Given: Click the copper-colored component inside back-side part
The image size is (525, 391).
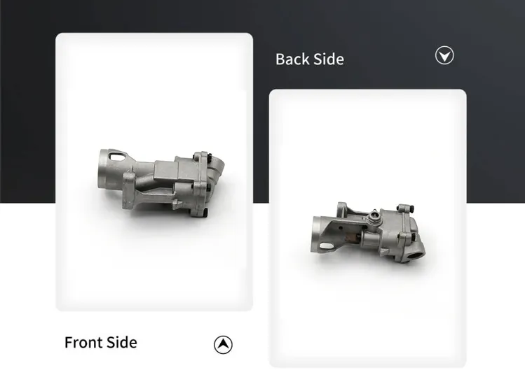Looking at the screenshot, I should (353, 238).
